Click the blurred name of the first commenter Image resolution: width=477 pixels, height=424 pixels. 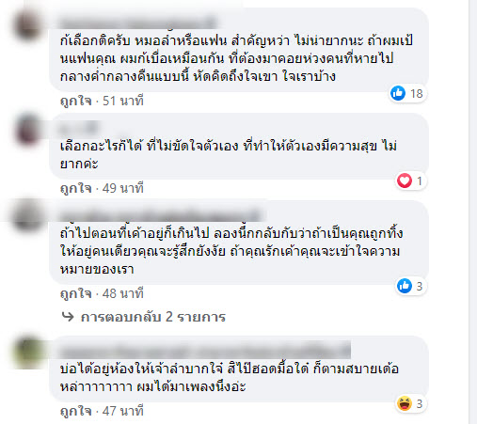[138, 24]
